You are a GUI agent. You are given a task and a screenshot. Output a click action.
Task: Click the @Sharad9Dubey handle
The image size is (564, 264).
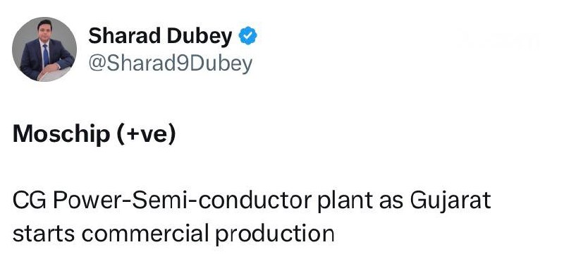pos(171,64)
